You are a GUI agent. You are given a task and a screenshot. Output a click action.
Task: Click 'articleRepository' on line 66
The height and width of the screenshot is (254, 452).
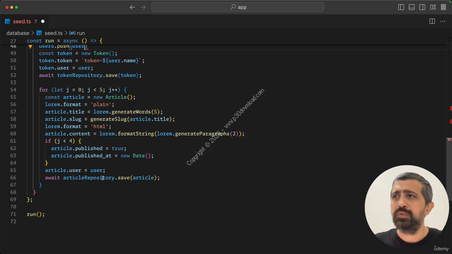point(89,178)
